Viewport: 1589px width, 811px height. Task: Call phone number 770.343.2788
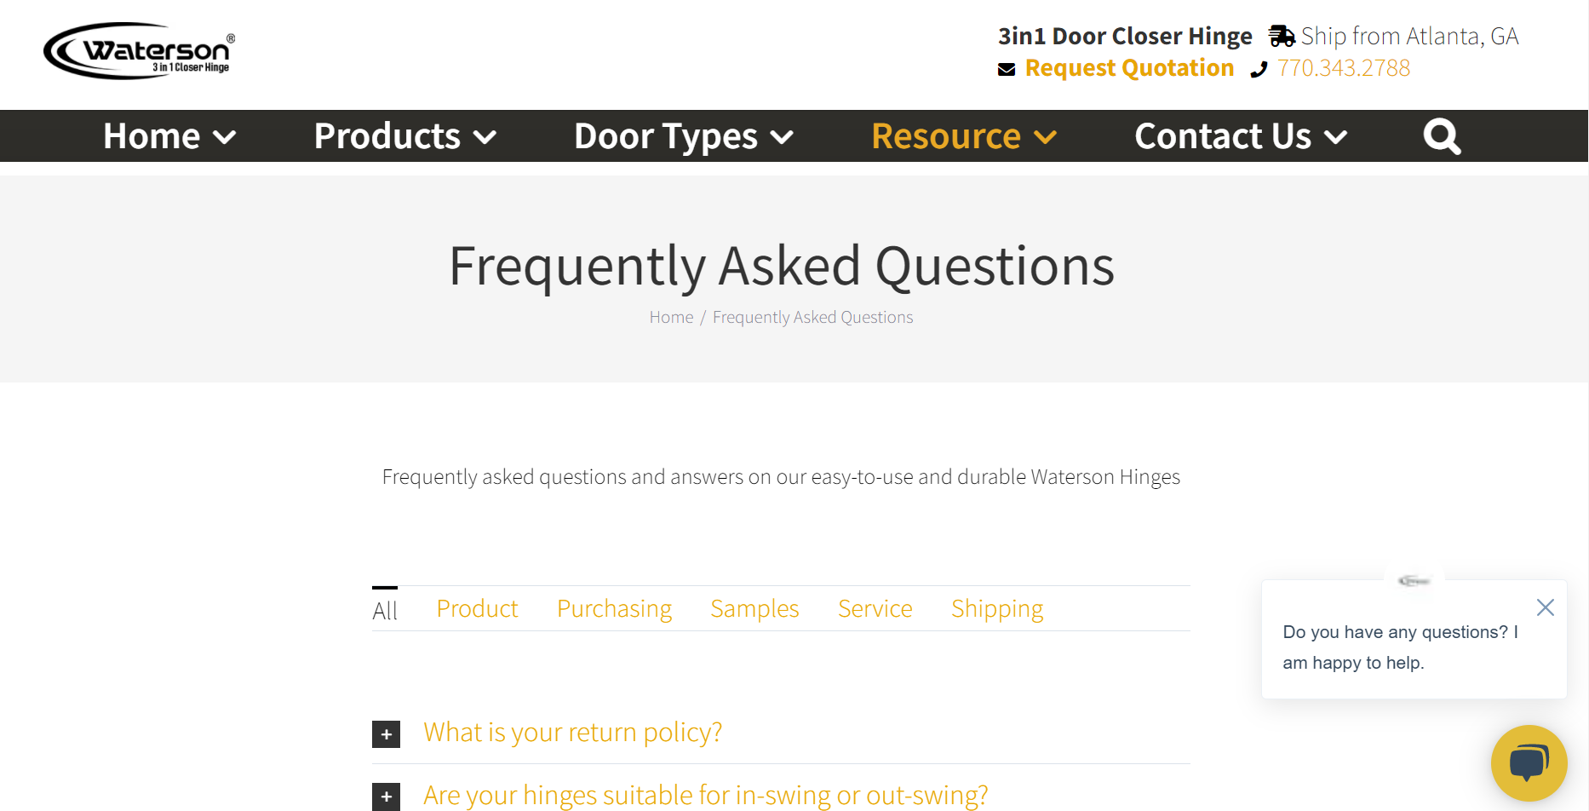[1343, 68]
